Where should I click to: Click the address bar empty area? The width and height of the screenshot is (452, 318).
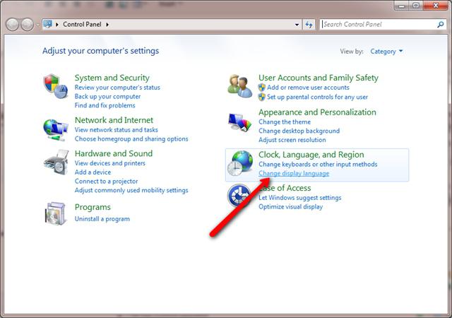[x=202, y=25]
